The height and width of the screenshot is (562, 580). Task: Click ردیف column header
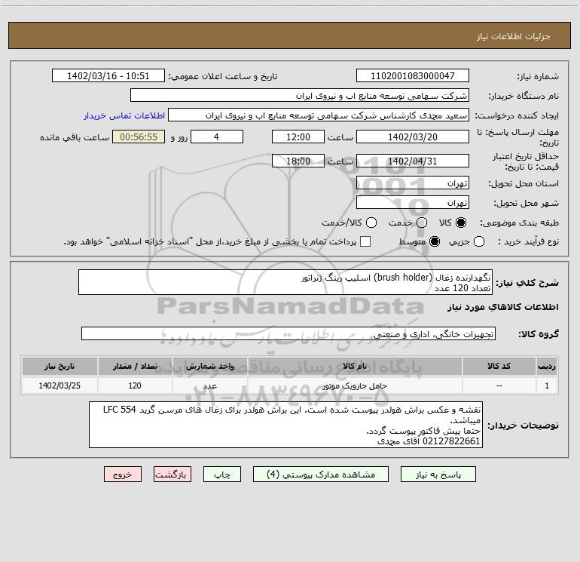547,366
